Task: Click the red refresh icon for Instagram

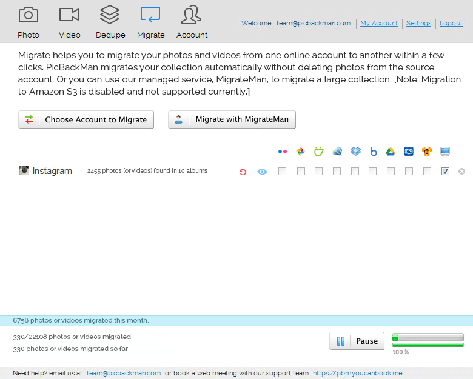Action: pos(243,172)
